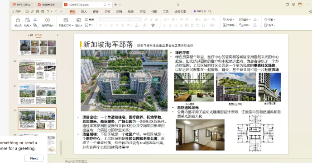Click the Next button in popup
The width and height of the screenshot is (312, 165).
[x=34, y=158]
